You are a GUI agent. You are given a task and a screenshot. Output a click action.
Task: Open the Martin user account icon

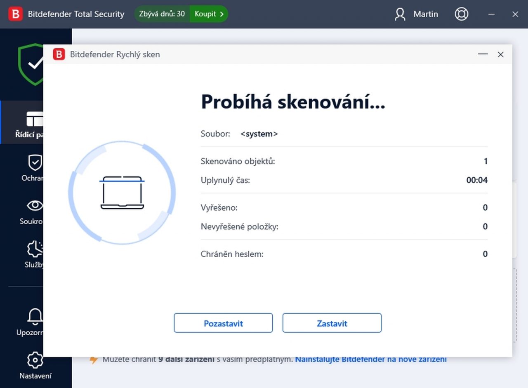(x=400, y=14)
